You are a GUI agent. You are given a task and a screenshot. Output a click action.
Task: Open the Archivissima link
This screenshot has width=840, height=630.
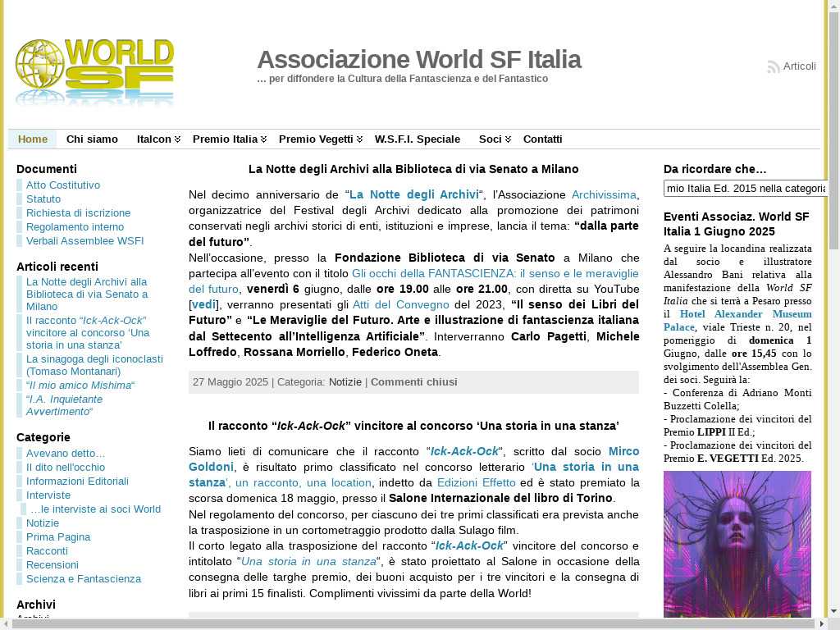click(604, 194)
